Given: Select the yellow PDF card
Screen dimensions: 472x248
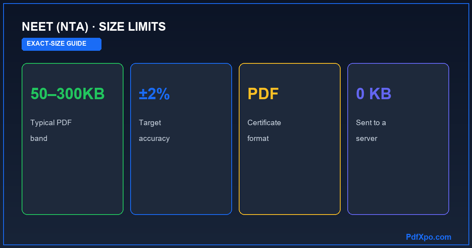Looking at the screenshot, I should 289,139.
